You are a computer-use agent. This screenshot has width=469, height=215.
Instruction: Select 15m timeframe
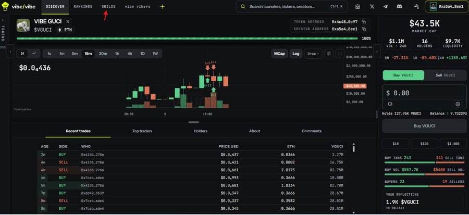88,54
